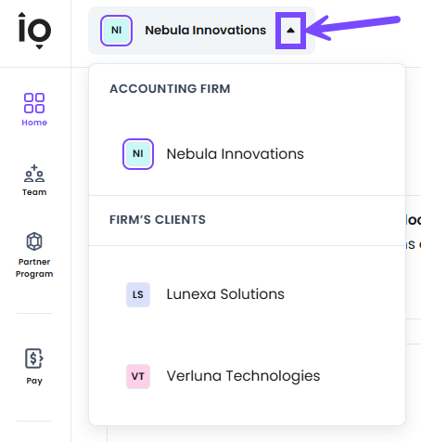
Task: Click the Partner Program label text
Action: click(x=34, y=268)
